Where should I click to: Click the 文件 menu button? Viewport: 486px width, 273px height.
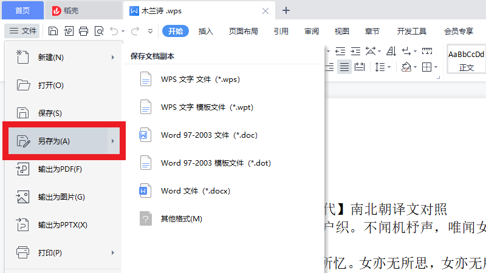[x=22, y=31]
